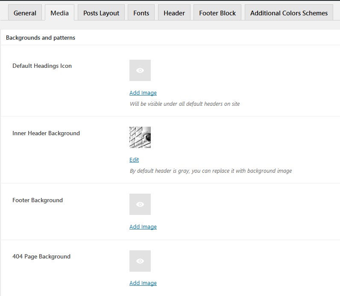Click hint 'By default header is gray'
The image size is (340, 296).
pyautogui.click(x=211, y=171)
